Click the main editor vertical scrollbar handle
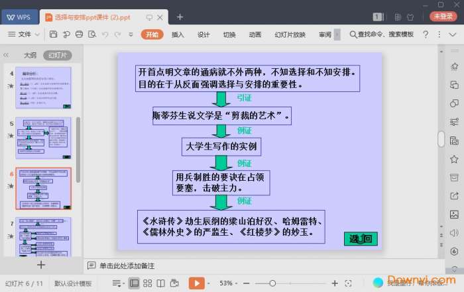The image size is (464, 292). tap(441, 139)
